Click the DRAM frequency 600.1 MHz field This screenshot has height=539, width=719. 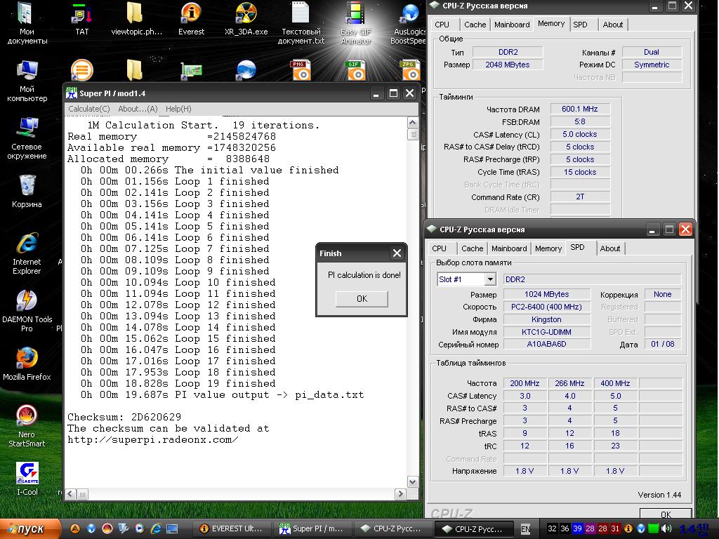(x=579, y=109)
